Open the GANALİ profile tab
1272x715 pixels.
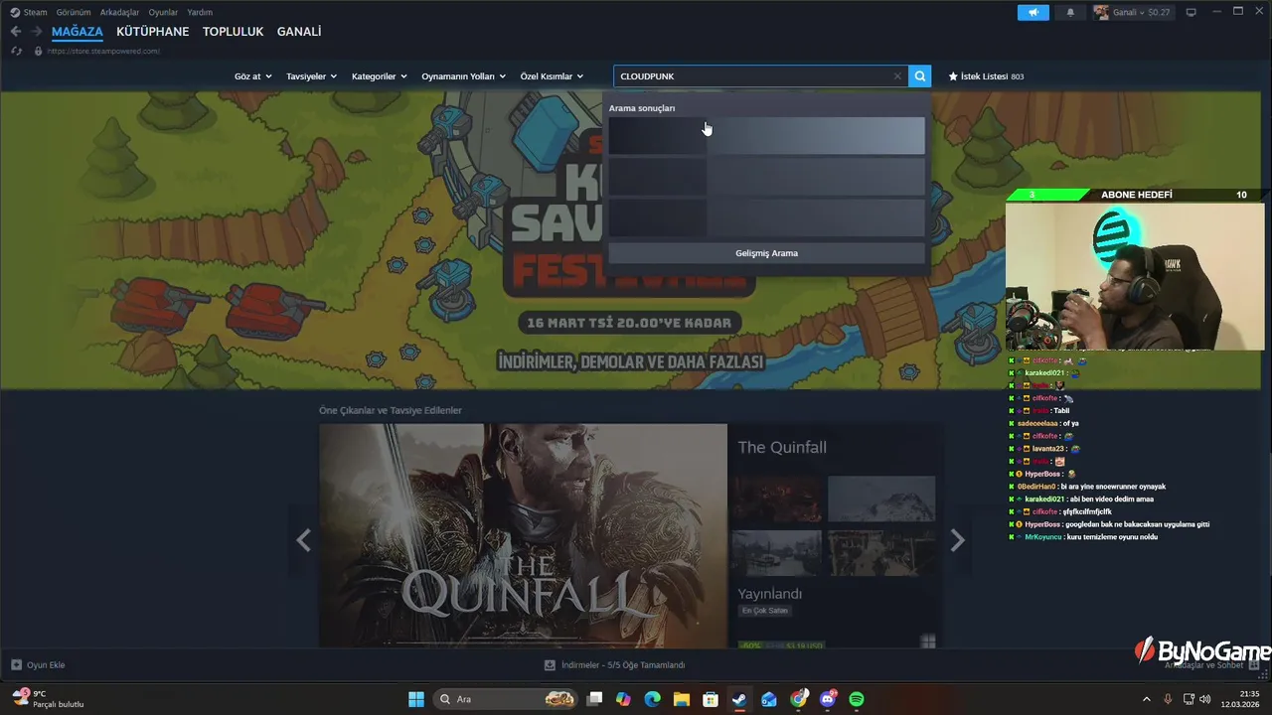(299, 32)
